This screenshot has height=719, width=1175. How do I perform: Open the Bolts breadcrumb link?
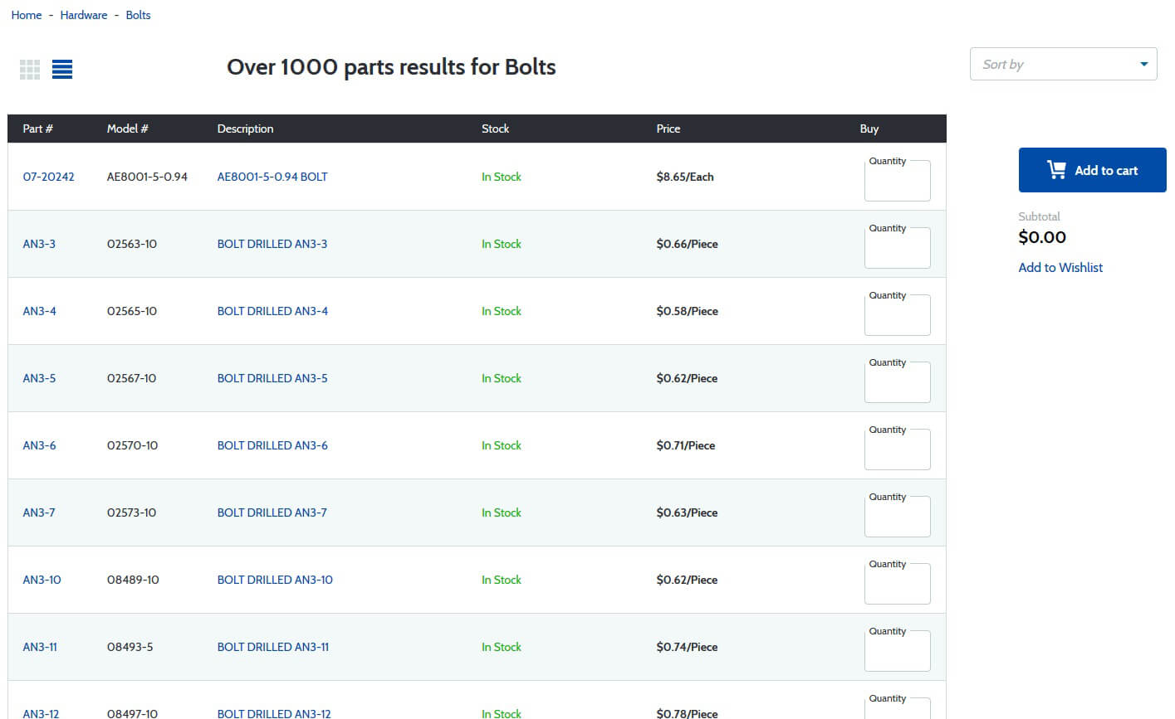click(138, 15)
